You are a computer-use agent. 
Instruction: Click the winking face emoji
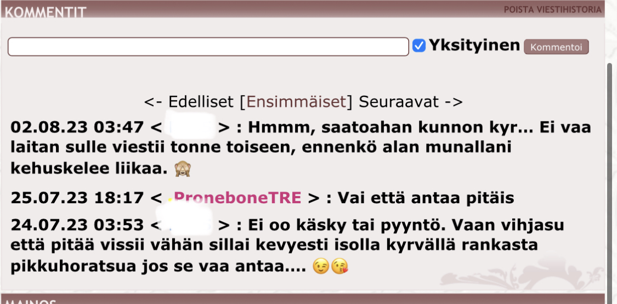tap(321, 266)
